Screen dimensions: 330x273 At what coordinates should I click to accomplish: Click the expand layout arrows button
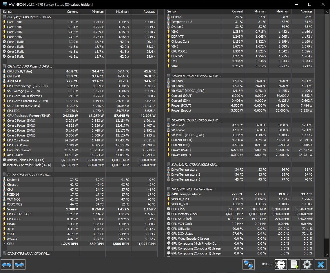pos(7,264)
